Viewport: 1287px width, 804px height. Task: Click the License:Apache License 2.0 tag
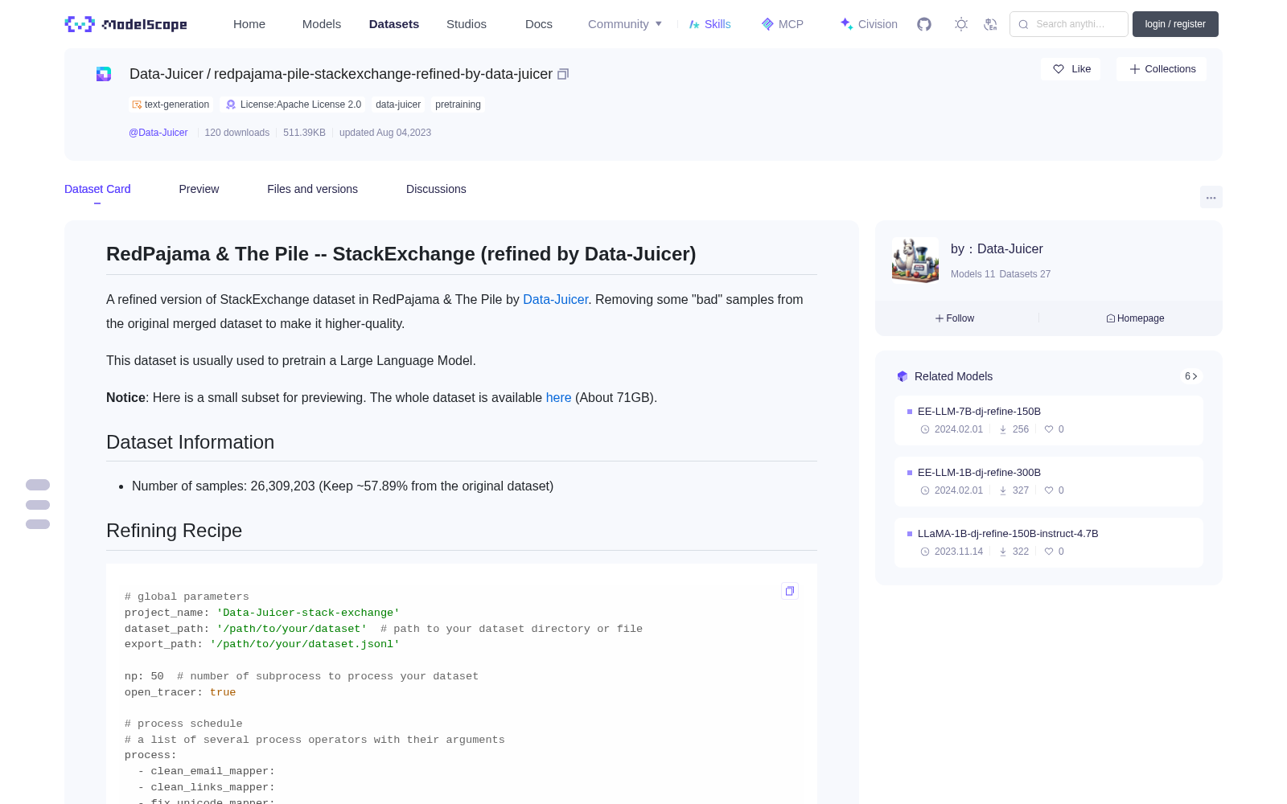294,105
